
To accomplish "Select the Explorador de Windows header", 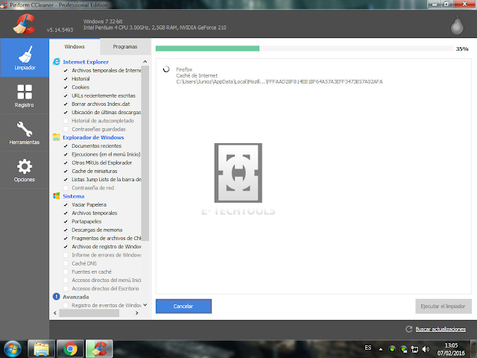I will pyautogui.click(x=93, y=137).
